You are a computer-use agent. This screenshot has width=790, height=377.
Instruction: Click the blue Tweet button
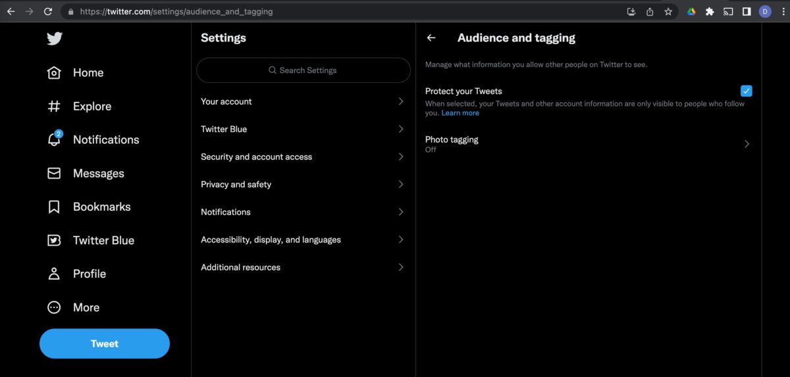[x=105, y=344]
